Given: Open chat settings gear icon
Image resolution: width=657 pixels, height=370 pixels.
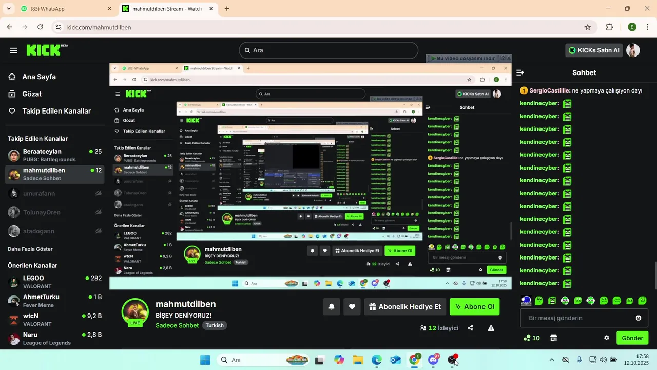Looking at the screenshot, I should (606, 338).
